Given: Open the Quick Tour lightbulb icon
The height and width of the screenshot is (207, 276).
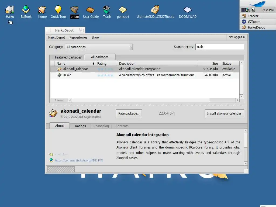Looking at the screenshot, I should [x=58, y=10].
